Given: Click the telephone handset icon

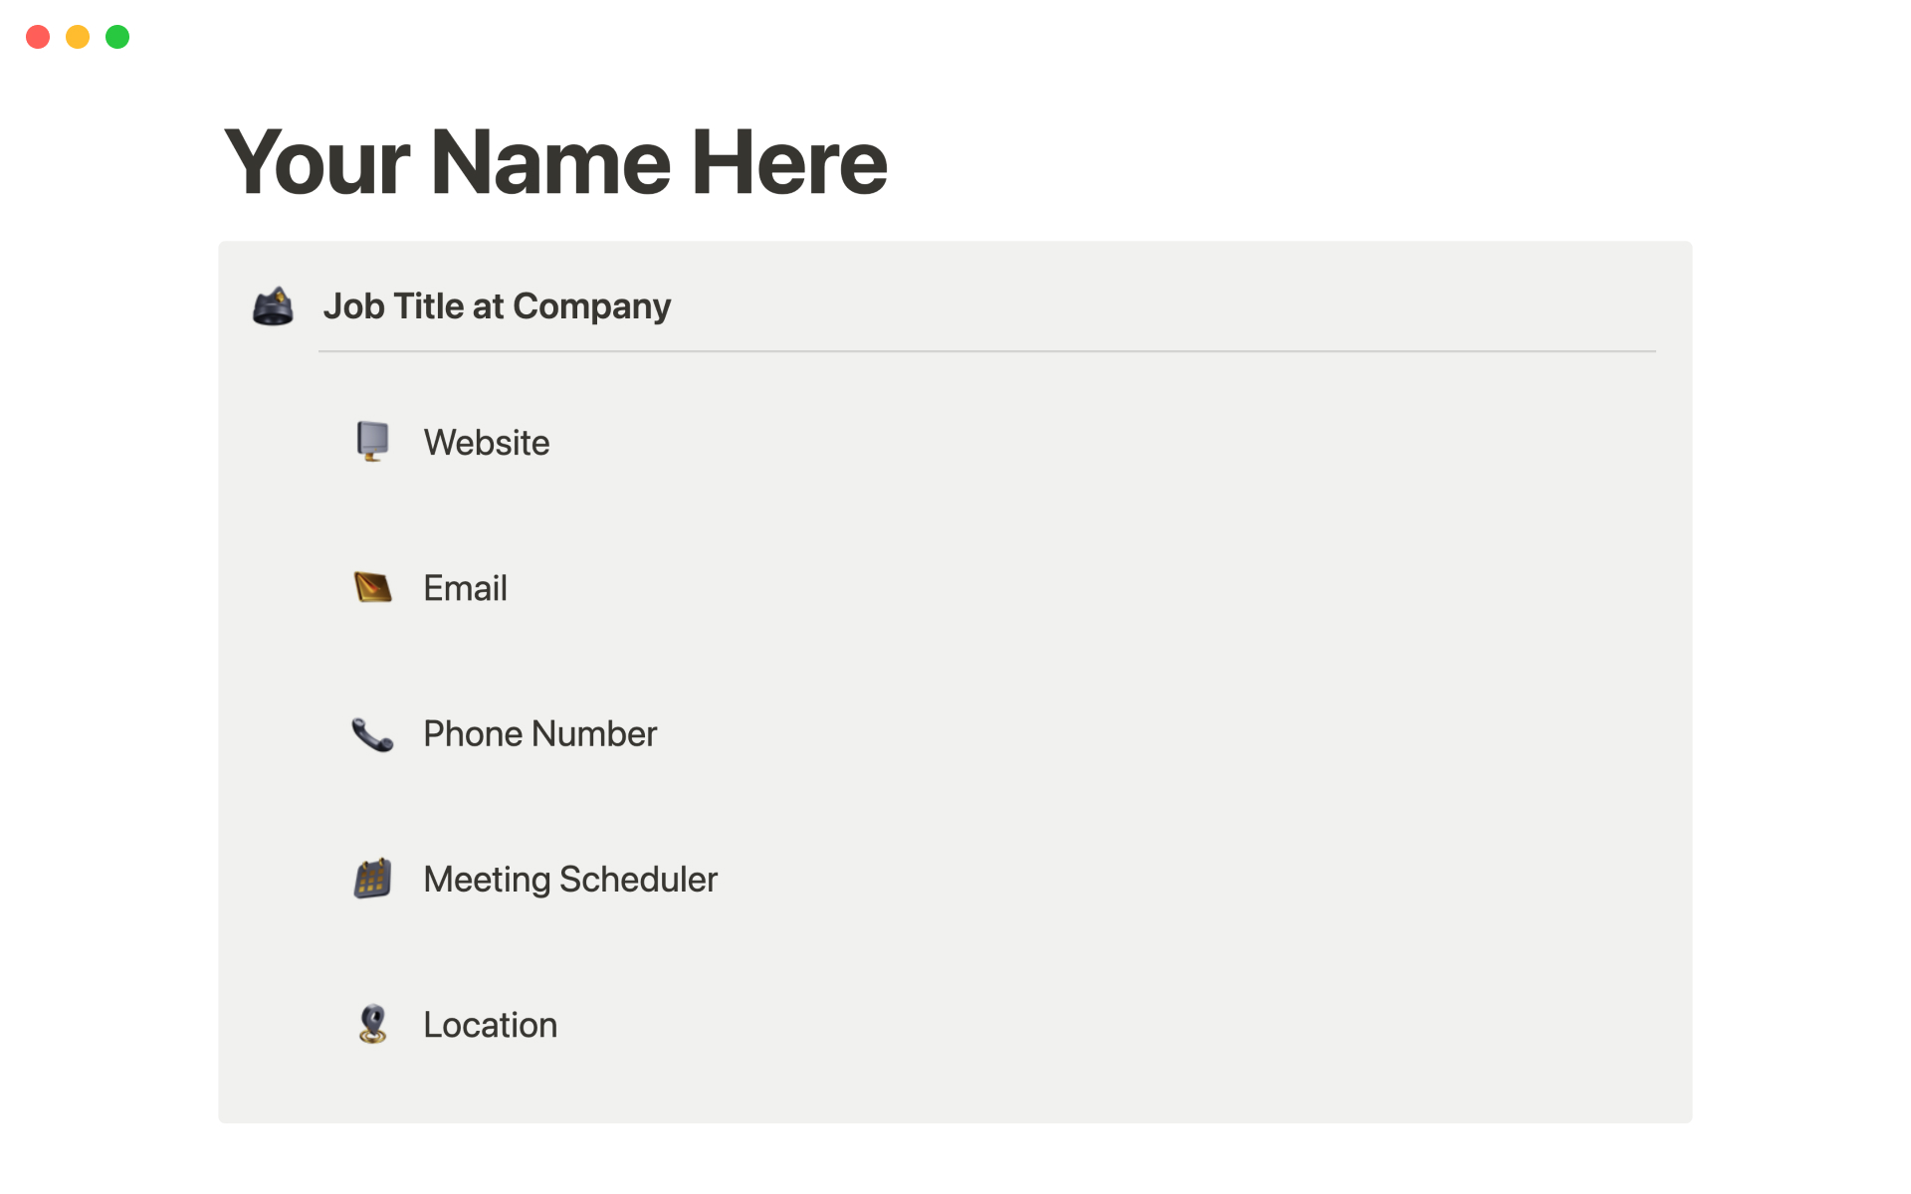Looking at the screenshot, I should (x=372, y=734).
